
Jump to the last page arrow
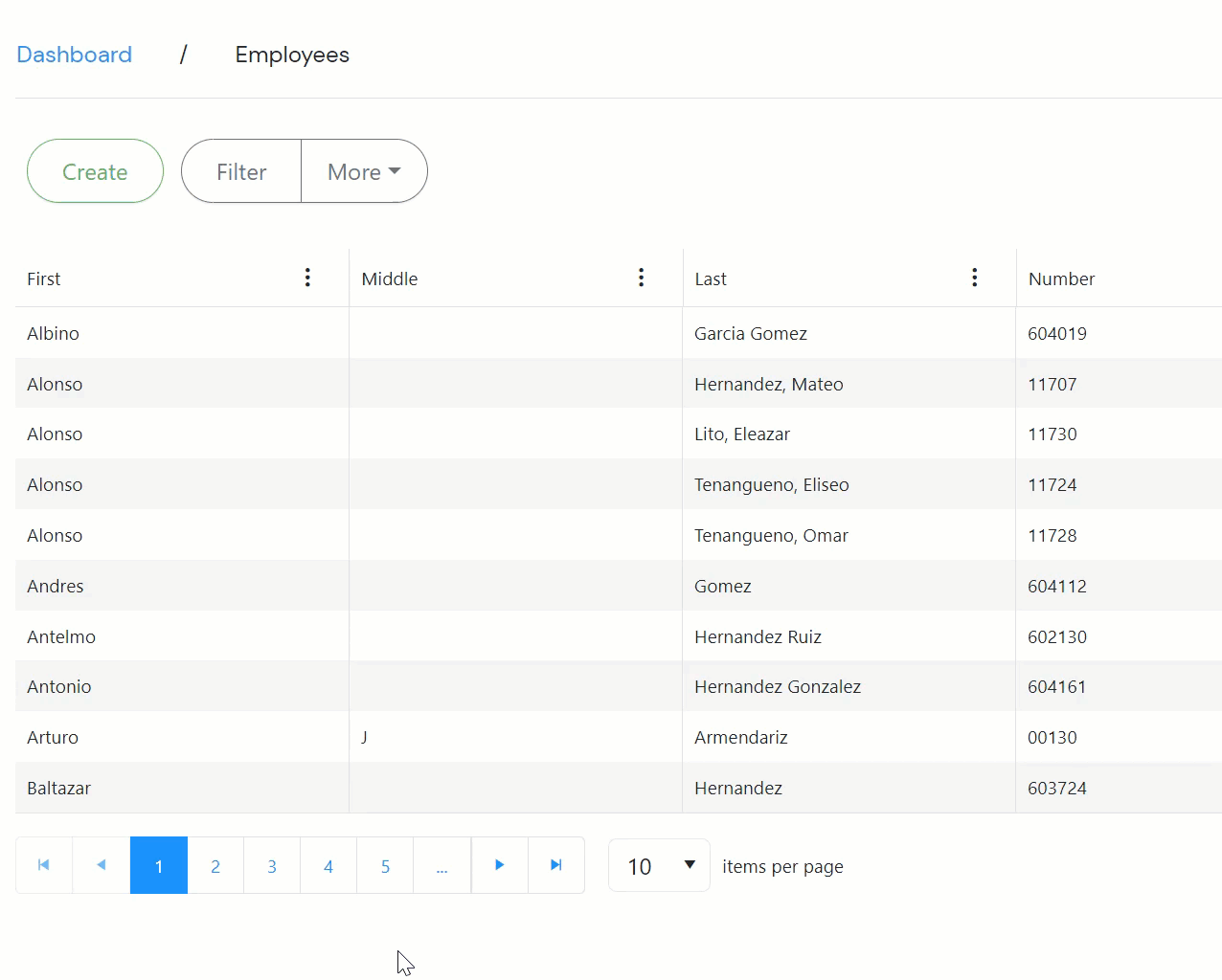(x=555, y=865)
